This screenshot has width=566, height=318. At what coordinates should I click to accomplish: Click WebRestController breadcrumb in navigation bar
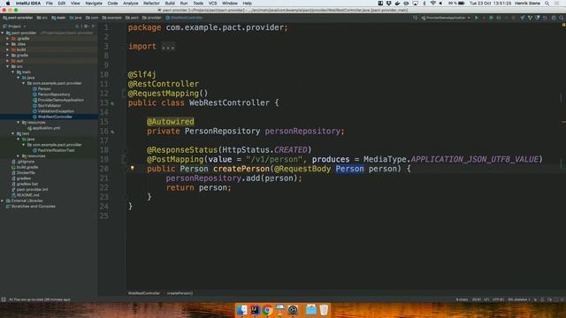click(x=185, y=18)
